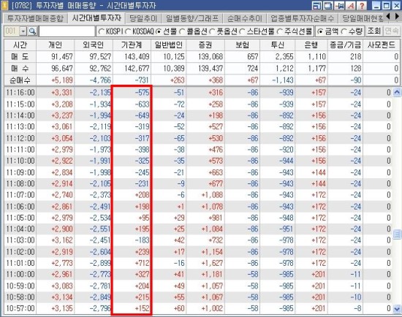Click the table scroll up arrow
The image size is (402, 317).
pos(397,92)
